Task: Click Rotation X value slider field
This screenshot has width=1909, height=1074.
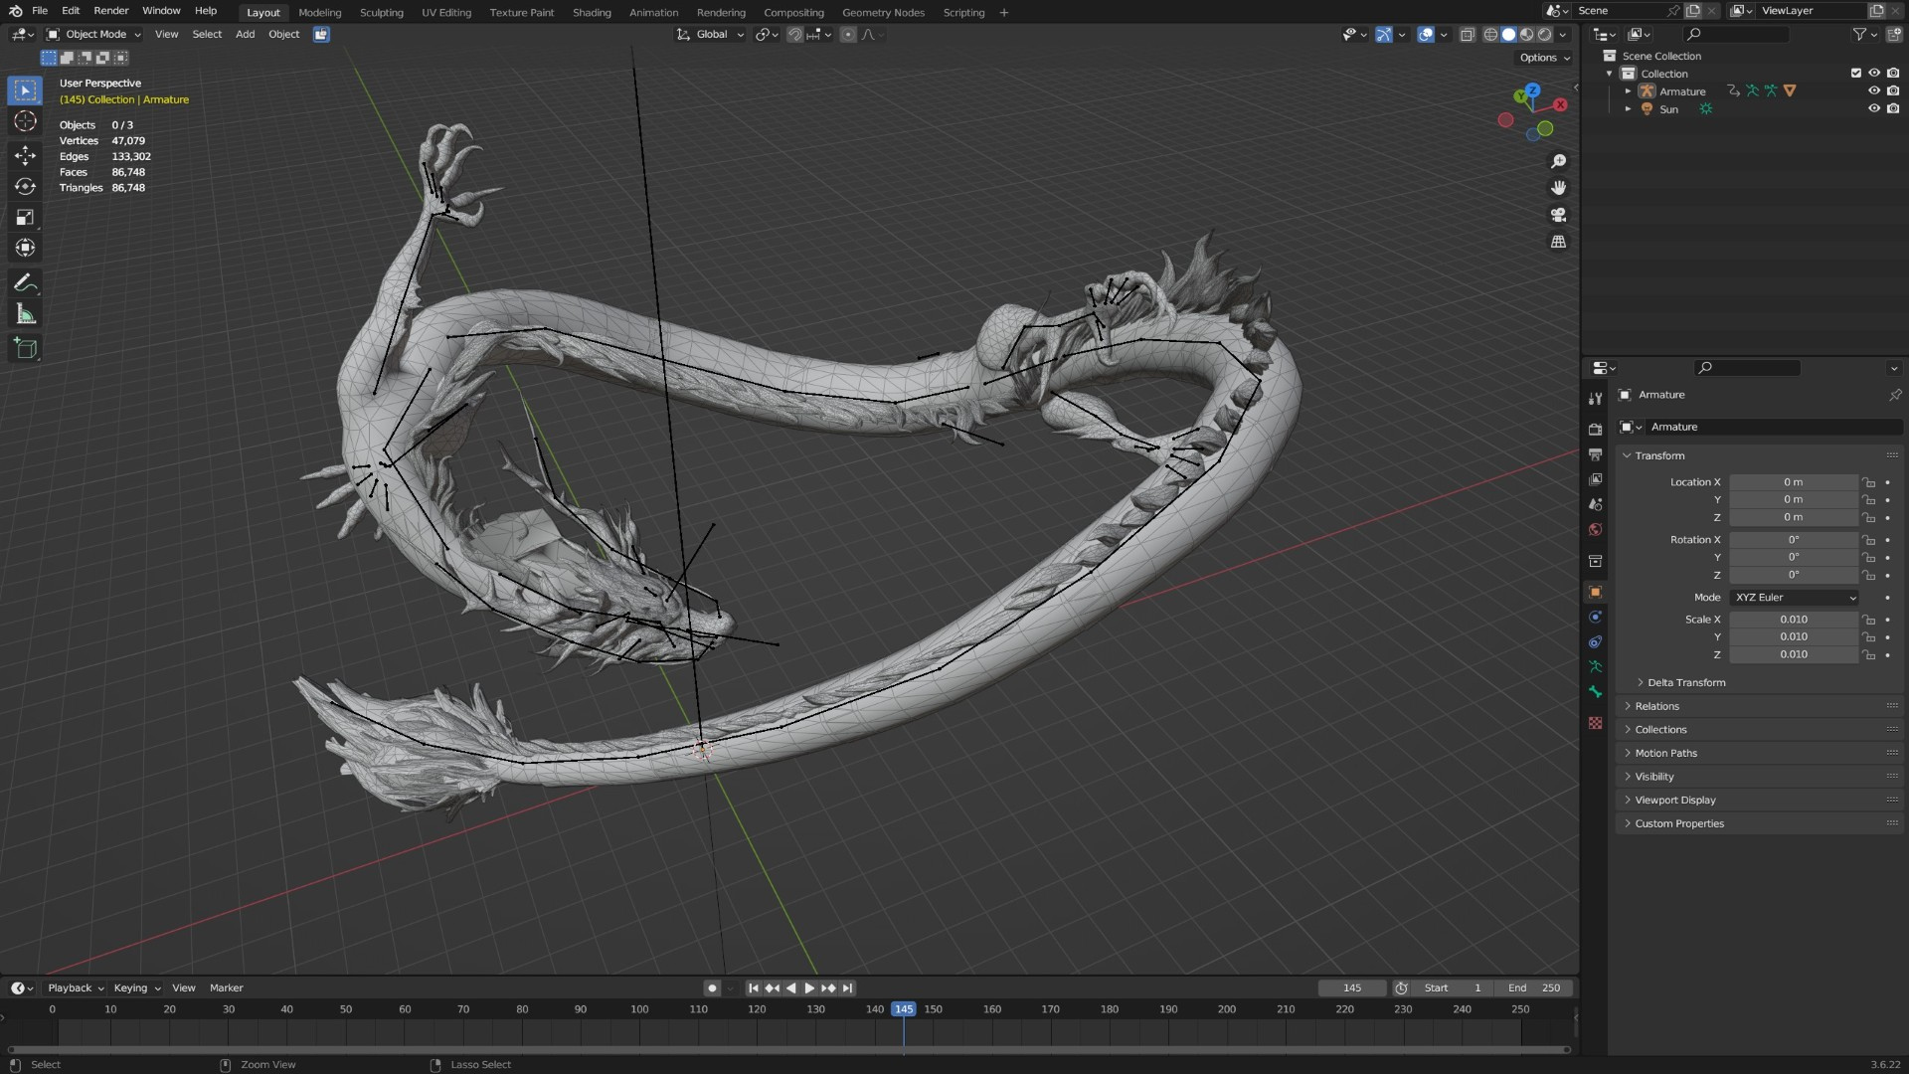Action: [1793, 540]
